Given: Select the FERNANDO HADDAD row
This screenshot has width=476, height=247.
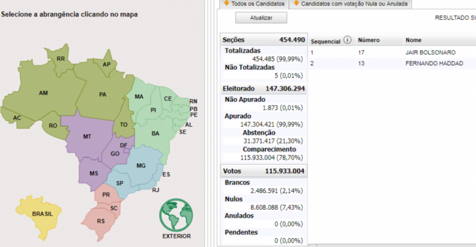Looking at the screenshot, I should click(392, 63).
